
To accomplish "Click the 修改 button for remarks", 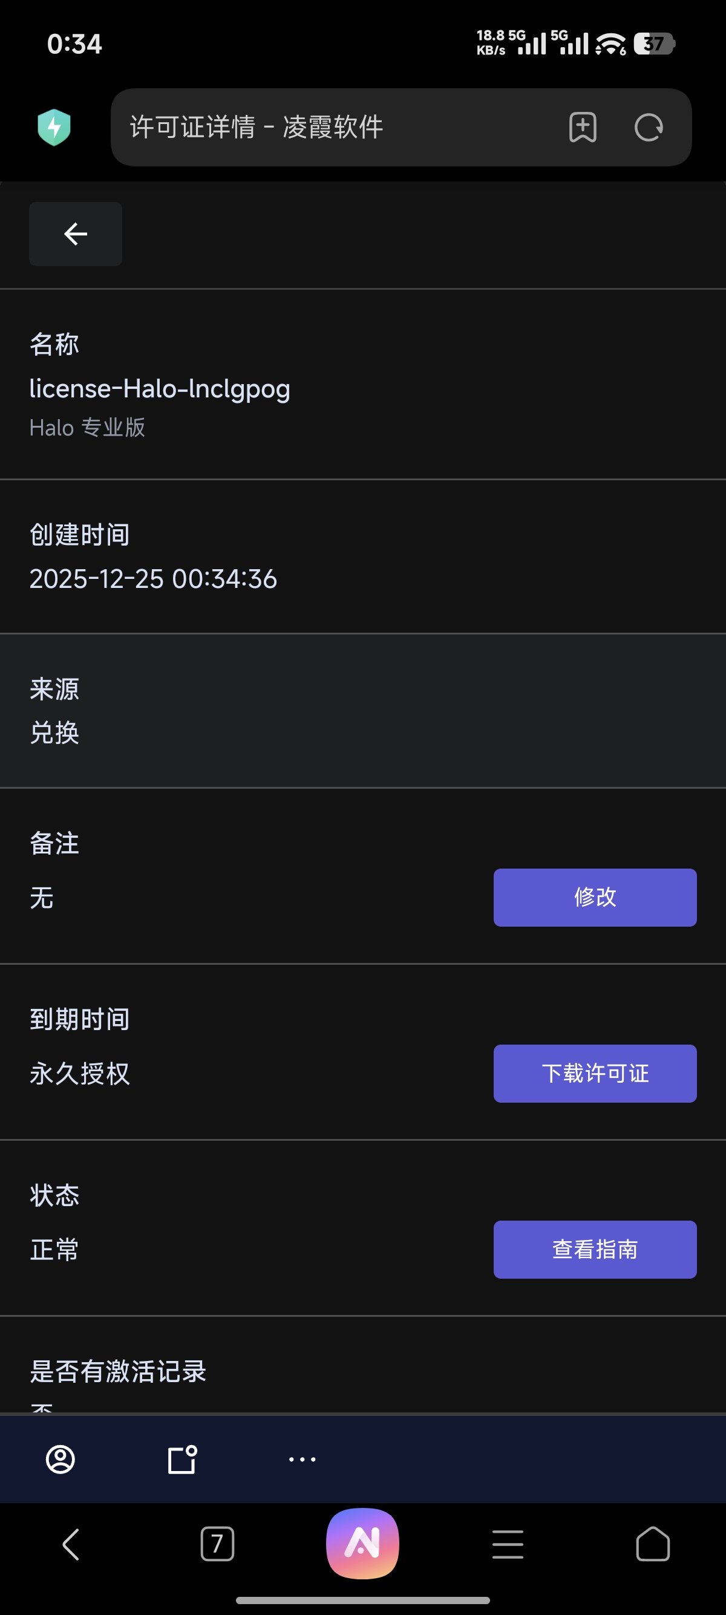I will pyautogui.click(x=594, y=897).
